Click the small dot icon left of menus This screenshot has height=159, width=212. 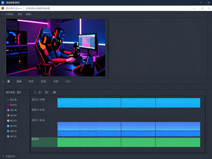tap(3, 14)
